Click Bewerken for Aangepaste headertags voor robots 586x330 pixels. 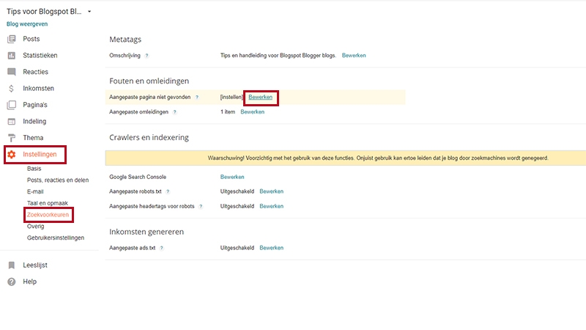271,207
